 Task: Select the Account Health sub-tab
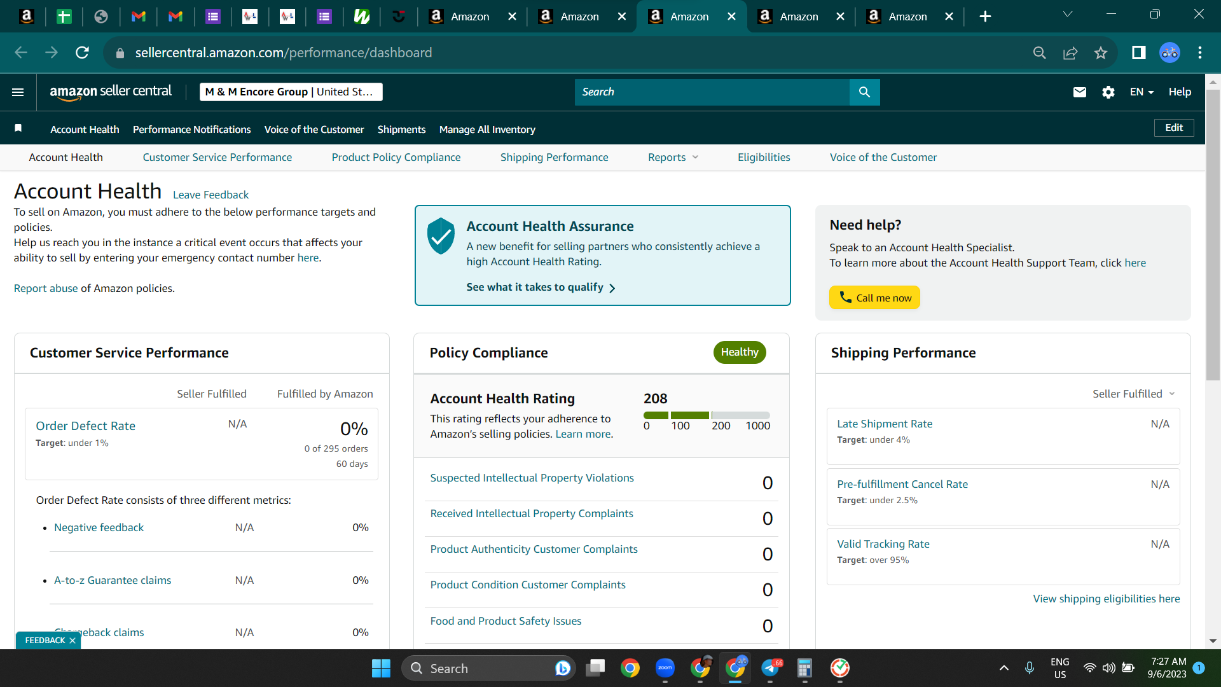click(66, 157)
